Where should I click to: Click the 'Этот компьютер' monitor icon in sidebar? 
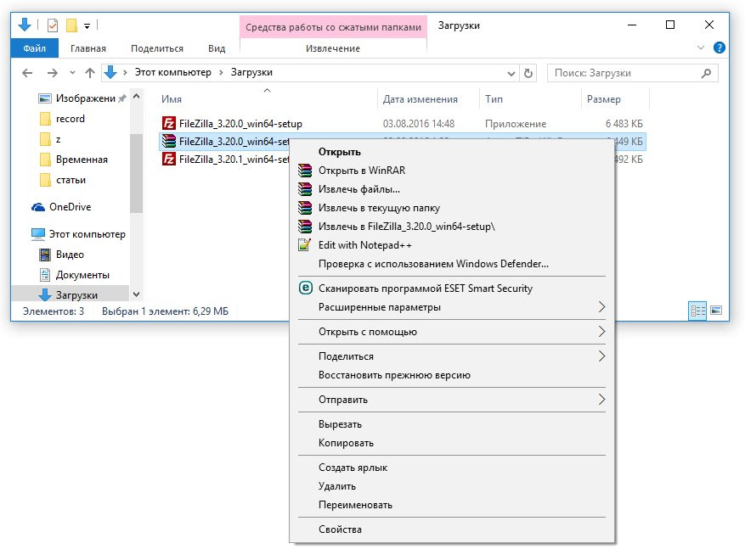coord(38,234)
